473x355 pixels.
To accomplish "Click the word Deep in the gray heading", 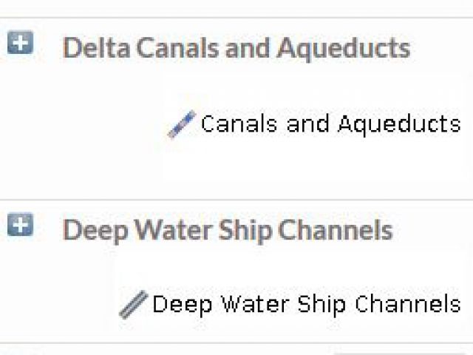I will click(x=95, y=231).
